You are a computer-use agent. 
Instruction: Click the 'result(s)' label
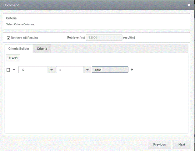(x=129, y=38)
